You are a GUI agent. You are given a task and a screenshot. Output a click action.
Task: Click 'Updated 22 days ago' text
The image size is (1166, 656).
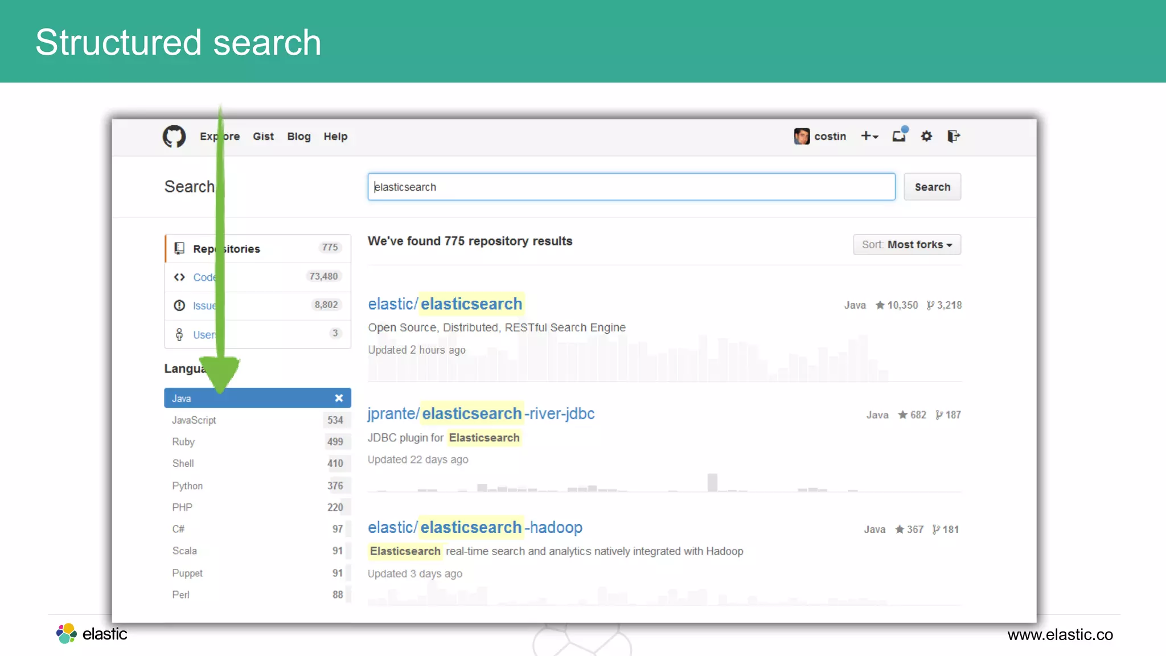pos(418,459)
